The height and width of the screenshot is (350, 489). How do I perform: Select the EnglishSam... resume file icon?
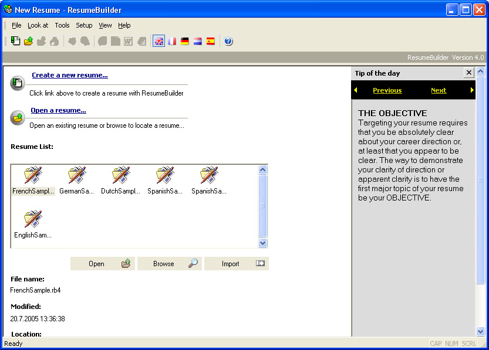click(33, 225)
